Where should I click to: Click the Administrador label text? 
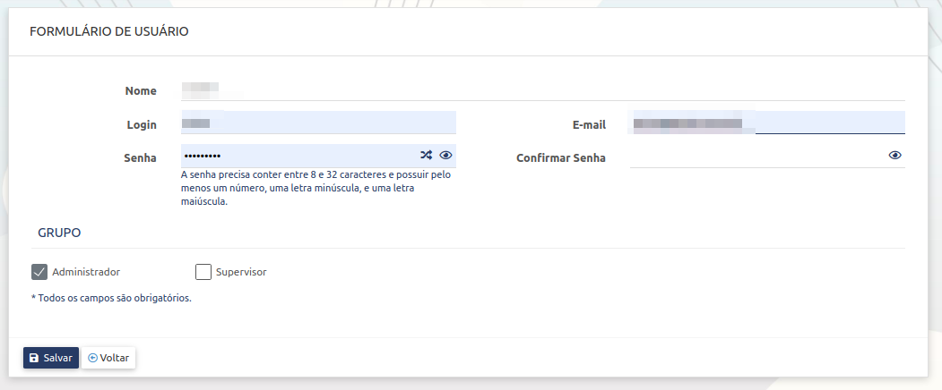pyautogui.click(x=86, y=272)
